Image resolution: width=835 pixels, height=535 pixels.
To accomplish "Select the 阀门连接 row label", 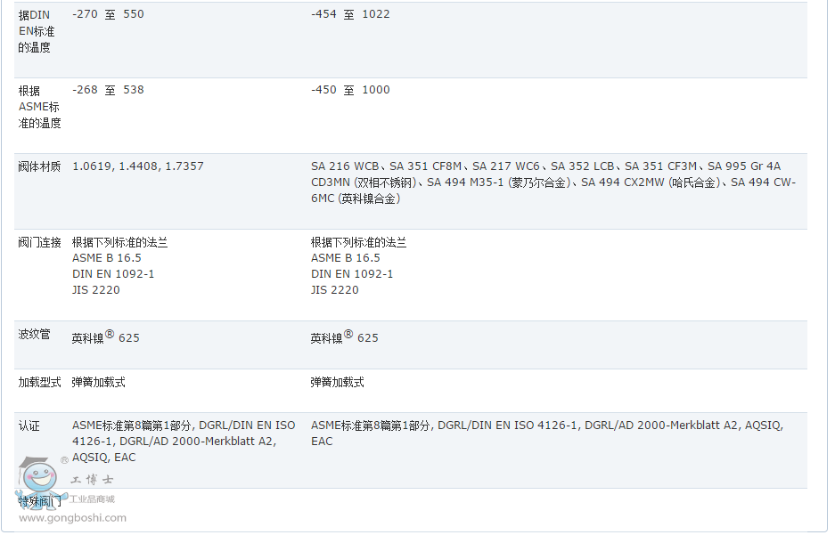I will point(40,242).
